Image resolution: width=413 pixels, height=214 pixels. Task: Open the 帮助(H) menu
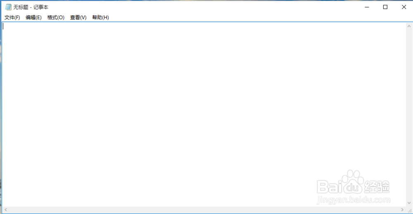(100, 18)
